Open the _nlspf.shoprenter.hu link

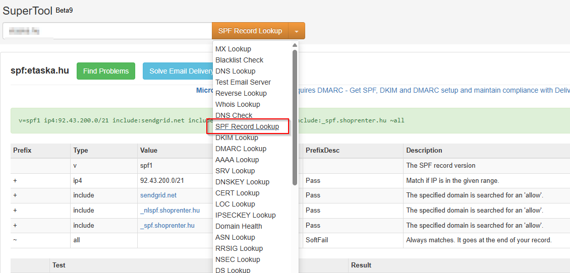[x=170, y=210]
